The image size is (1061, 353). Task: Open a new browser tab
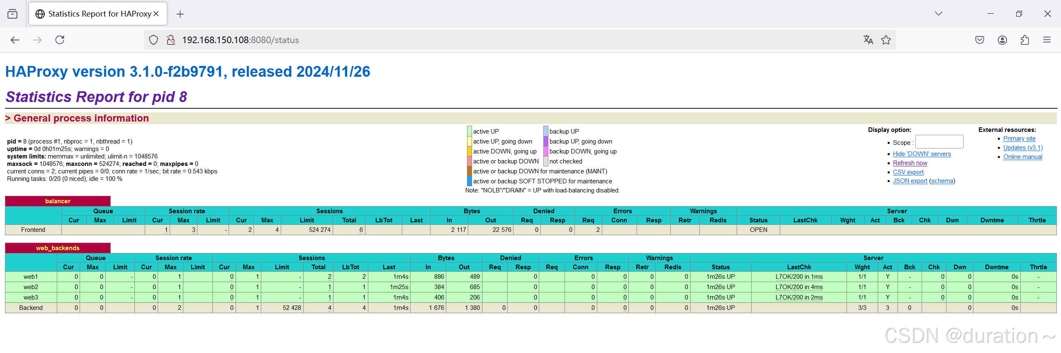(180, 14)
